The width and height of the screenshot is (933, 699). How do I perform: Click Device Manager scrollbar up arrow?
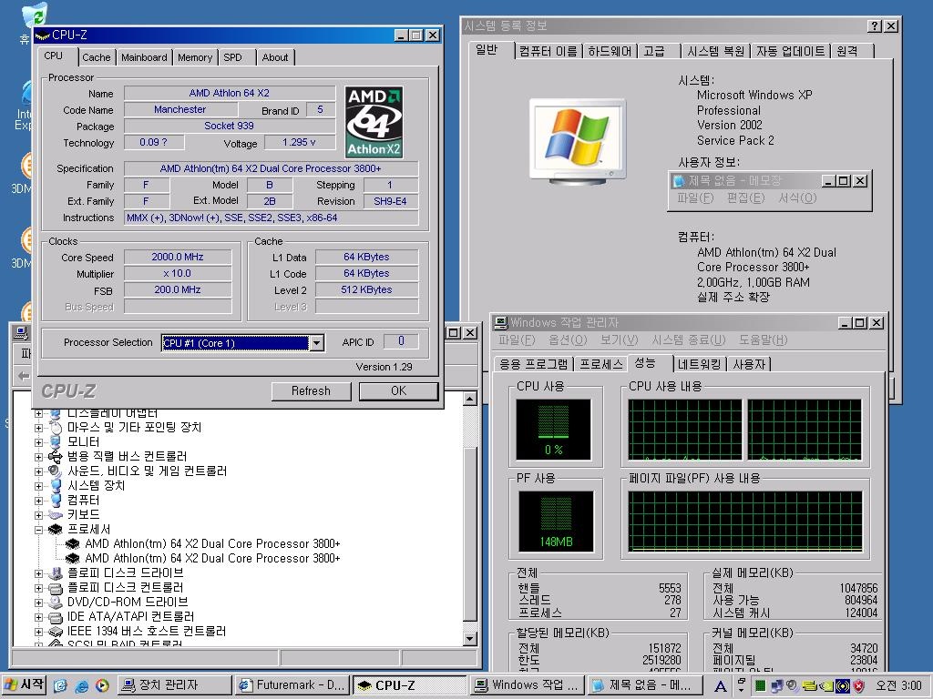tap(470, 399)
